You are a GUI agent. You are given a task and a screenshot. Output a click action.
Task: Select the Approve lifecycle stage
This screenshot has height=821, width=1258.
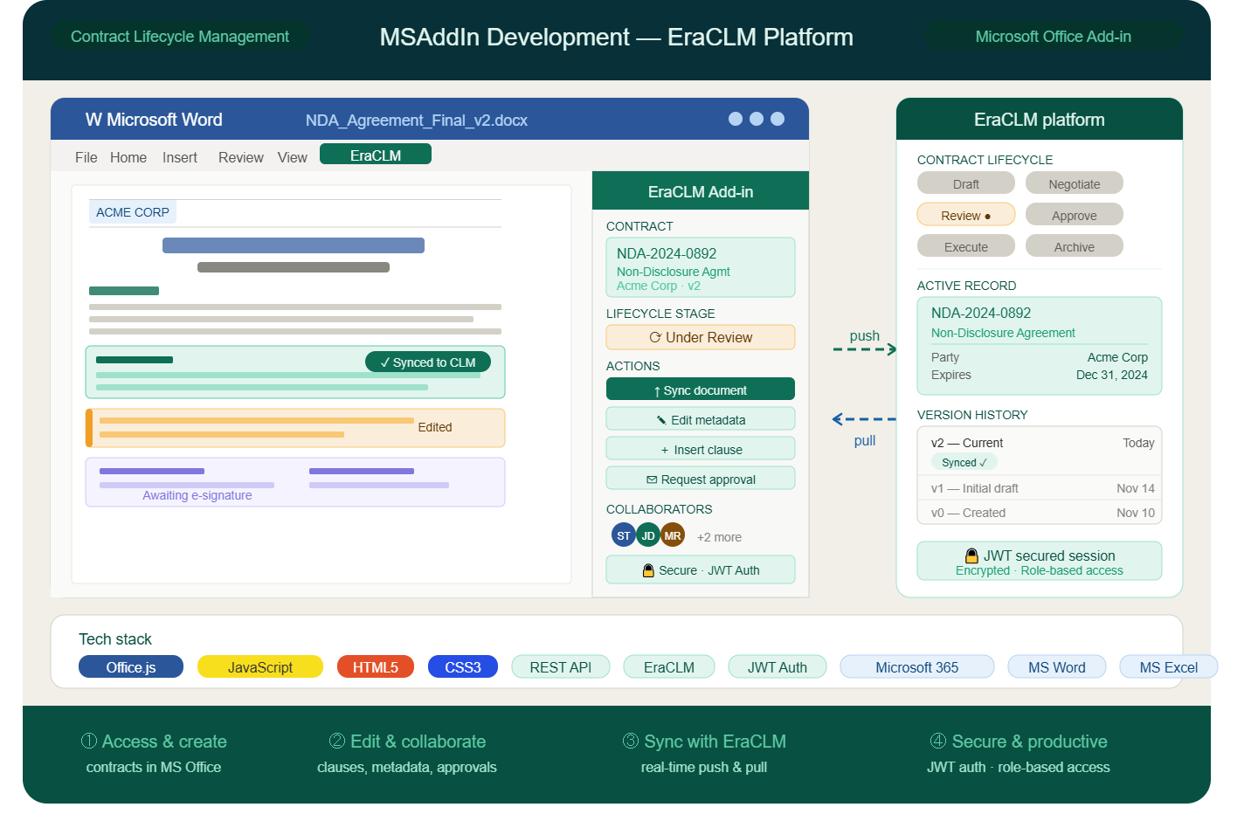[x=1075, y=215]
